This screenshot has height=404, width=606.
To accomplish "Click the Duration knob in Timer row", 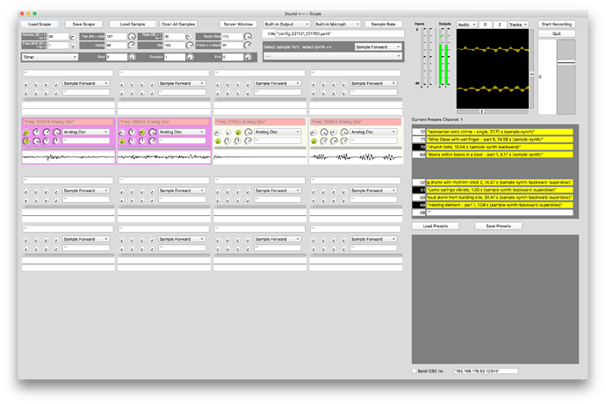I will pos(190,57).
